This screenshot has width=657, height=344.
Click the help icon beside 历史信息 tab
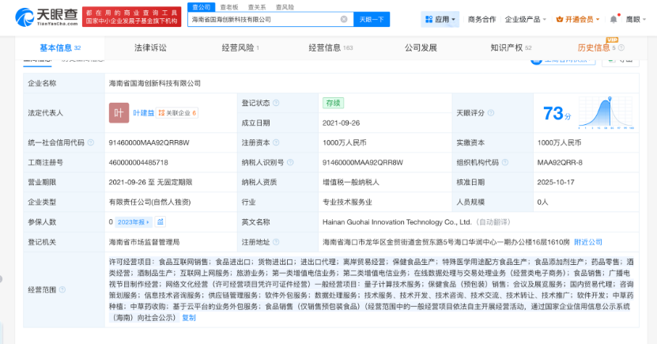[x=622, y=48]
